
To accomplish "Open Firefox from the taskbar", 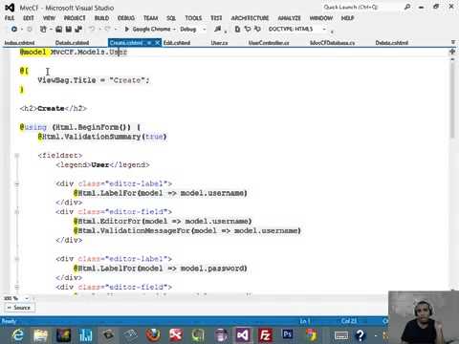I will (153, 335).
